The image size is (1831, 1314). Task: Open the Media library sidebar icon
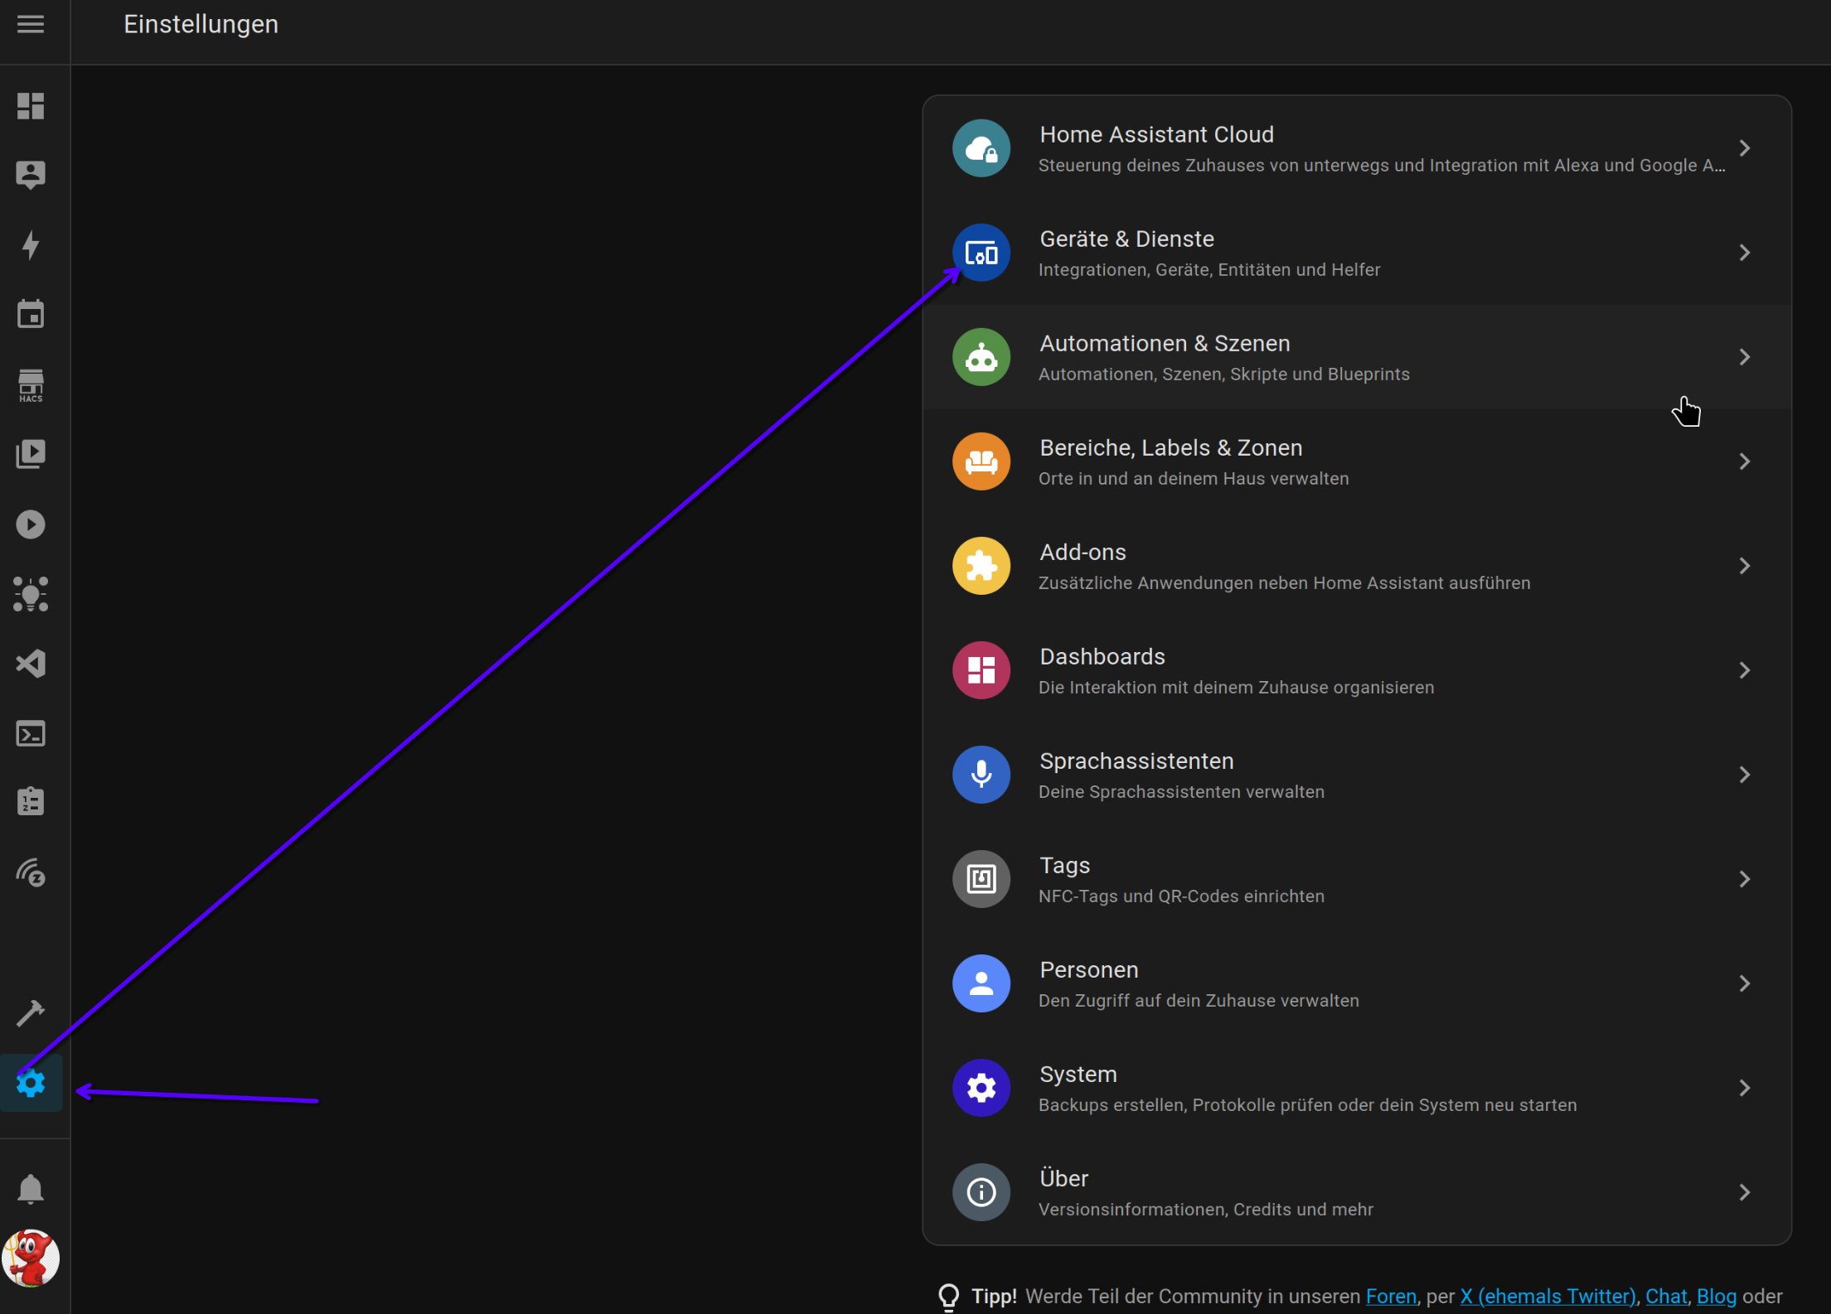point(31,454)
